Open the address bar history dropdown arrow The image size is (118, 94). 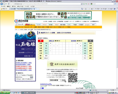click(82, 4)
